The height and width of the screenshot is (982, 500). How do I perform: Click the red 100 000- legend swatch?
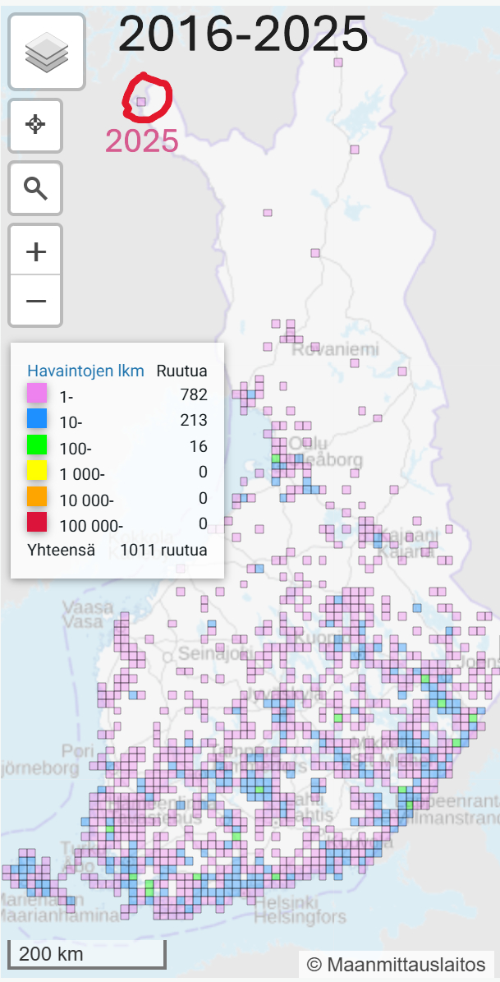37,523
